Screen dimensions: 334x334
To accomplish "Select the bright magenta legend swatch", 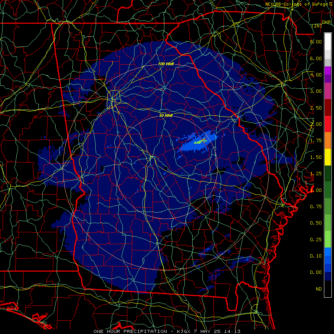I will coord(328,71).
